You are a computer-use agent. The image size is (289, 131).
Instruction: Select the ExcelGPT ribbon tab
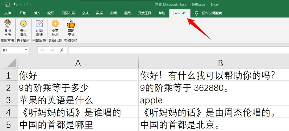pyautogui.click(x=180, y=13)
